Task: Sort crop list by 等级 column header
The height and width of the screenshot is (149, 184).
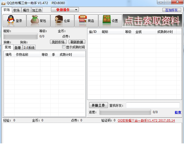Action: point(45,55)
